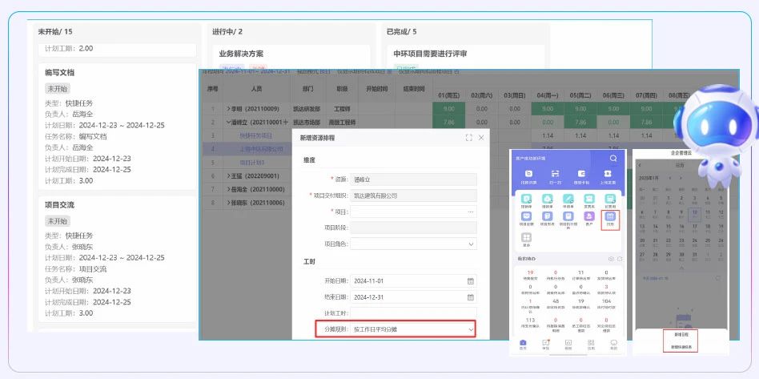Open the 项目角色 dropdown

coord(471,244)
